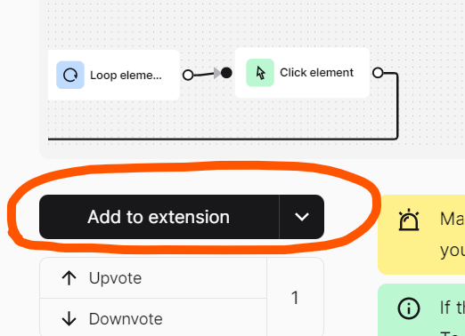465x336 pixels.
Task: Click the loop-back connection line under blocks
Action: [x=223, y=139]
